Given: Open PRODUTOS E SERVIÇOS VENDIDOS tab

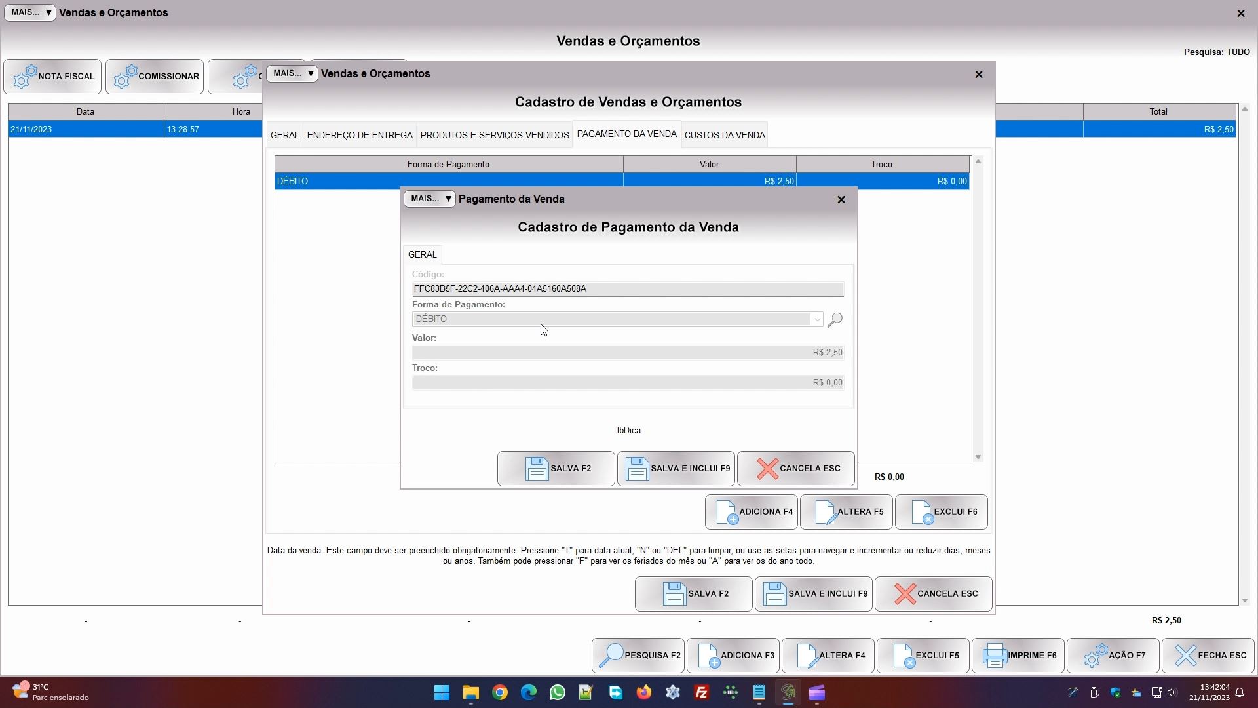Looking at the screenshot, I should coord(495,135).
